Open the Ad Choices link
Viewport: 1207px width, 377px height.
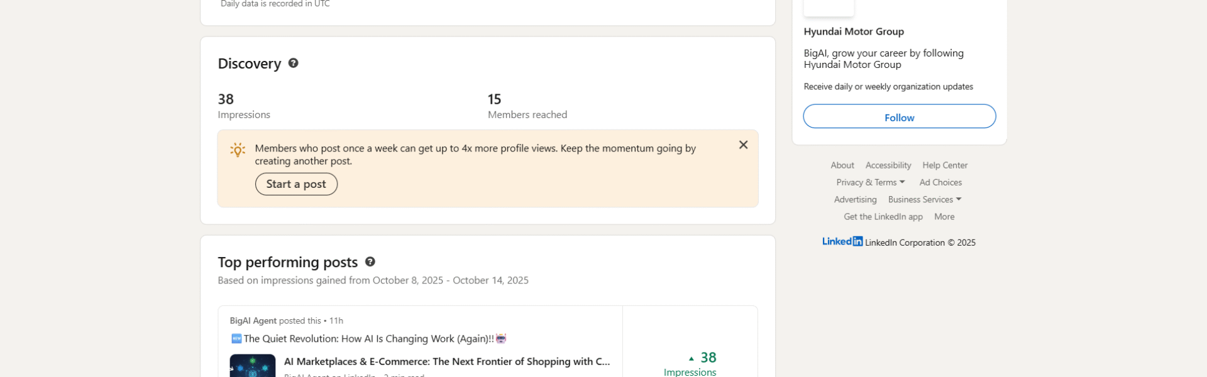coord(940,182)
